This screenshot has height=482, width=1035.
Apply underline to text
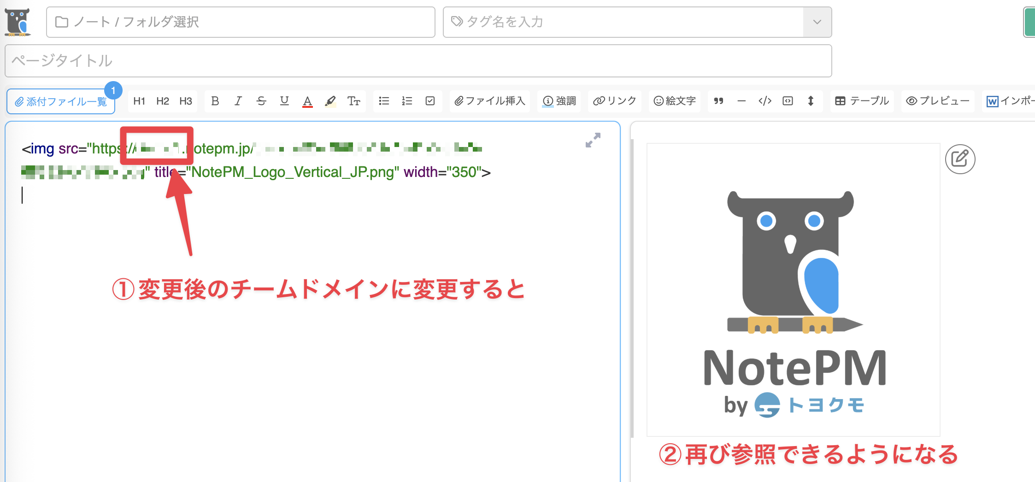(x=284, y=101)
